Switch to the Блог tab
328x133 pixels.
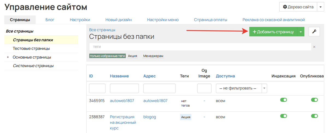click(50, 20)
